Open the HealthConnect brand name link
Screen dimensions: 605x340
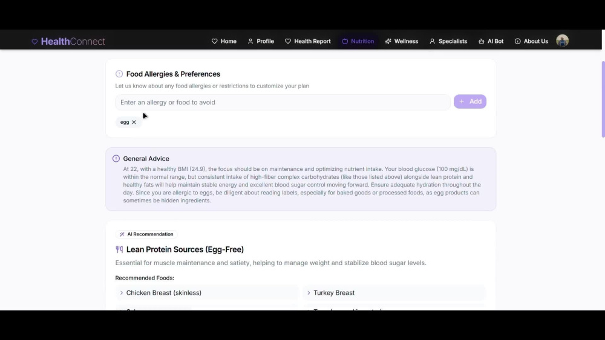click(x=73, y=41)
